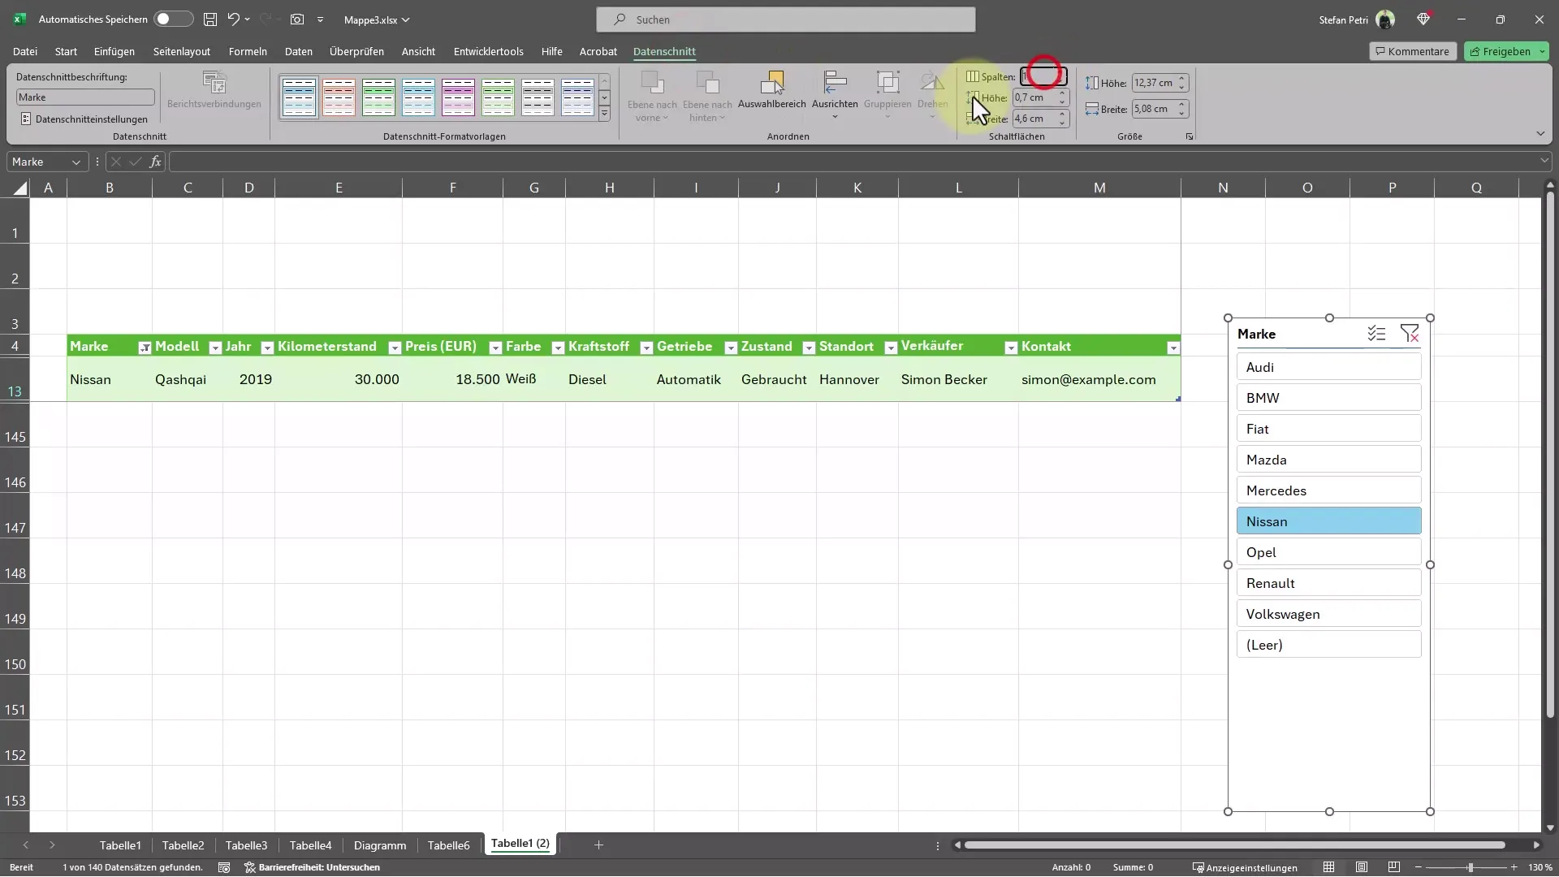Select the purple slicer style thumbnail
The image size is (1559, 877).
pos(459,97)
